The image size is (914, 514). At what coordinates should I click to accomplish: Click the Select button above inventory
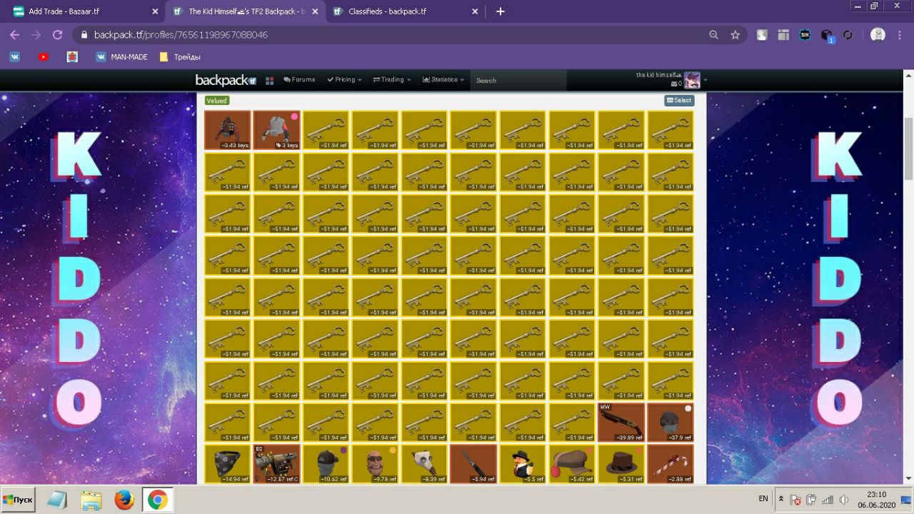click(679, 101)
